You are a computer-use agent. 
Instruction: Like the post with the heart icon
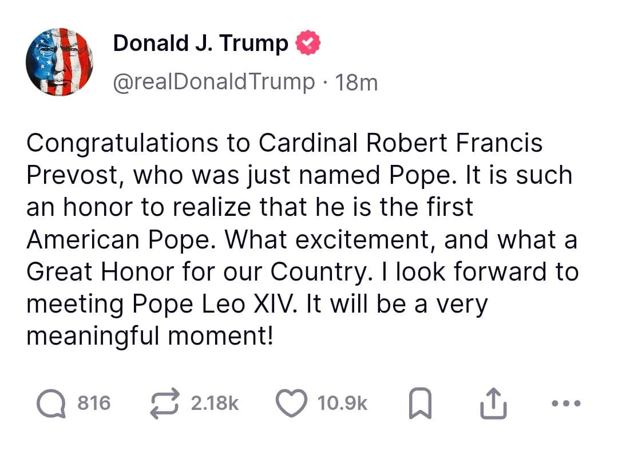coord(291,404)
